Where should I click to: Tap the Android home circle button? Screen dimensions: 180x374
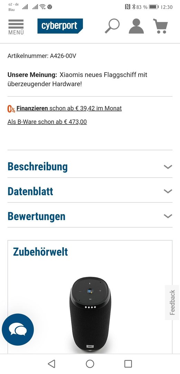(x=90, y=364)
